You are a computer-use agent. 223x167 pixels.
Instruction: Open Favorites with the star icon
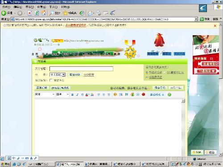pos(70,13)
